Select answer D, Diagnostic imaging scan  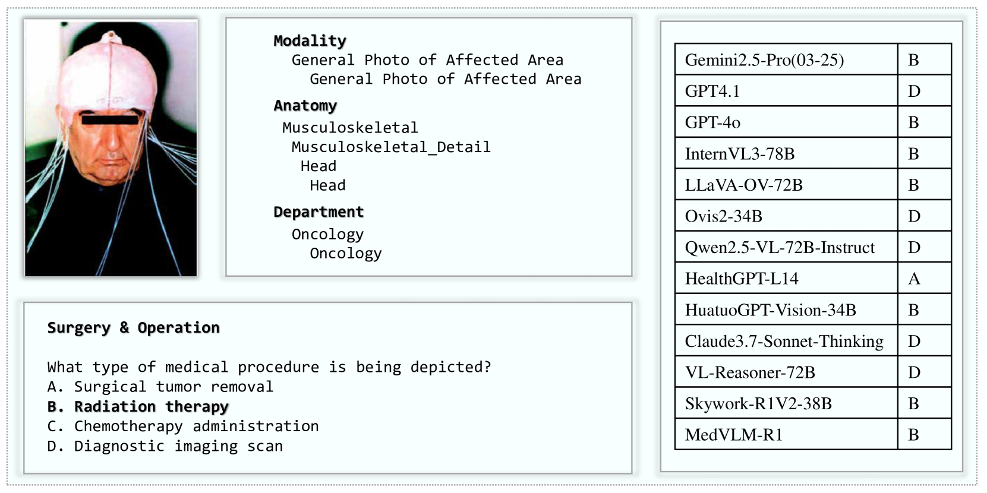coord(165,446)
